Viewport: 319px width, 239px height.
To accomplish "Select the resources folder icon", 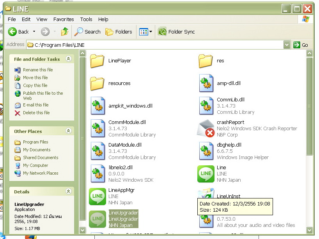I will (x=97, y=83).
